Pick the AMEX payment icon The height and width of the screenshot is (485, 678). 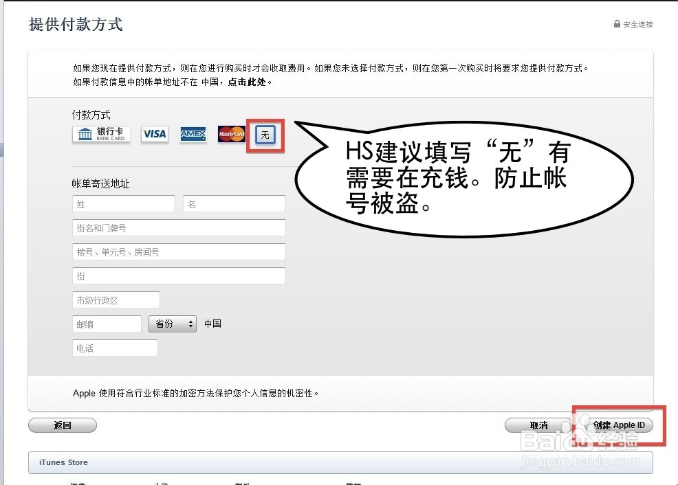coord(193,135)
